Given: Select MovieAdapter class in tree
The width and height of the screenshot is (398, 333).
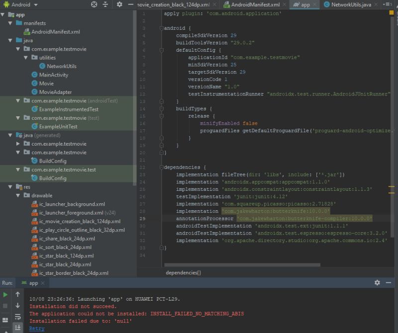Looking at the screenshot, I should click(52, 92).
